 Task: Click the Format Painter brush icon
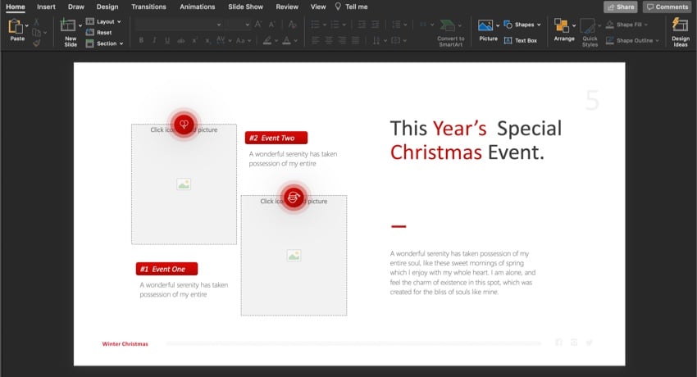tap(38, 43)
